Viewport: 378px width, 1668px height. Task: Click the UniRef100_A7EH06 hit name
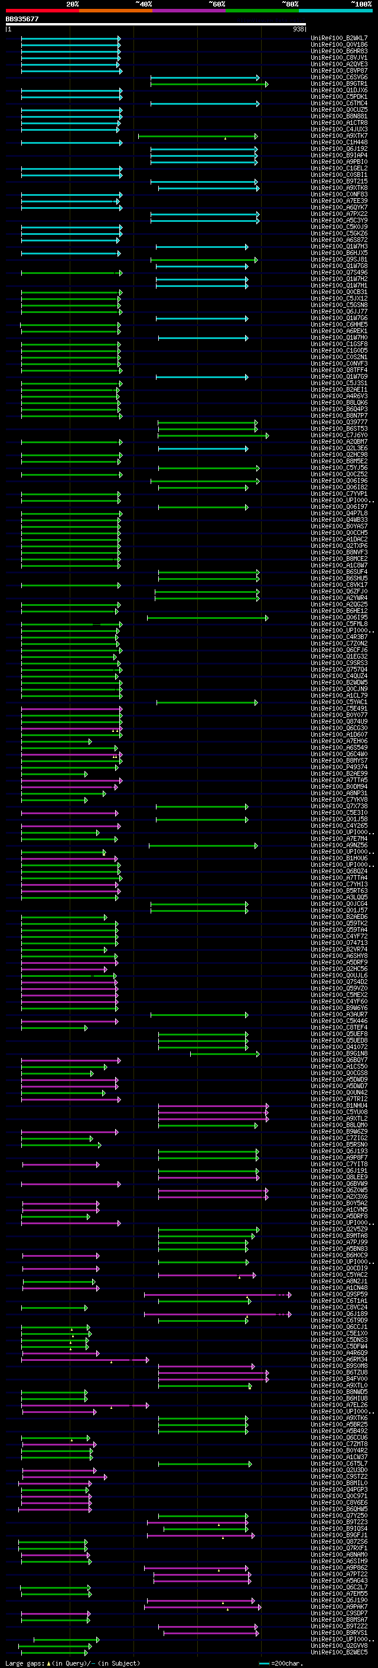[x=338, y=741]
